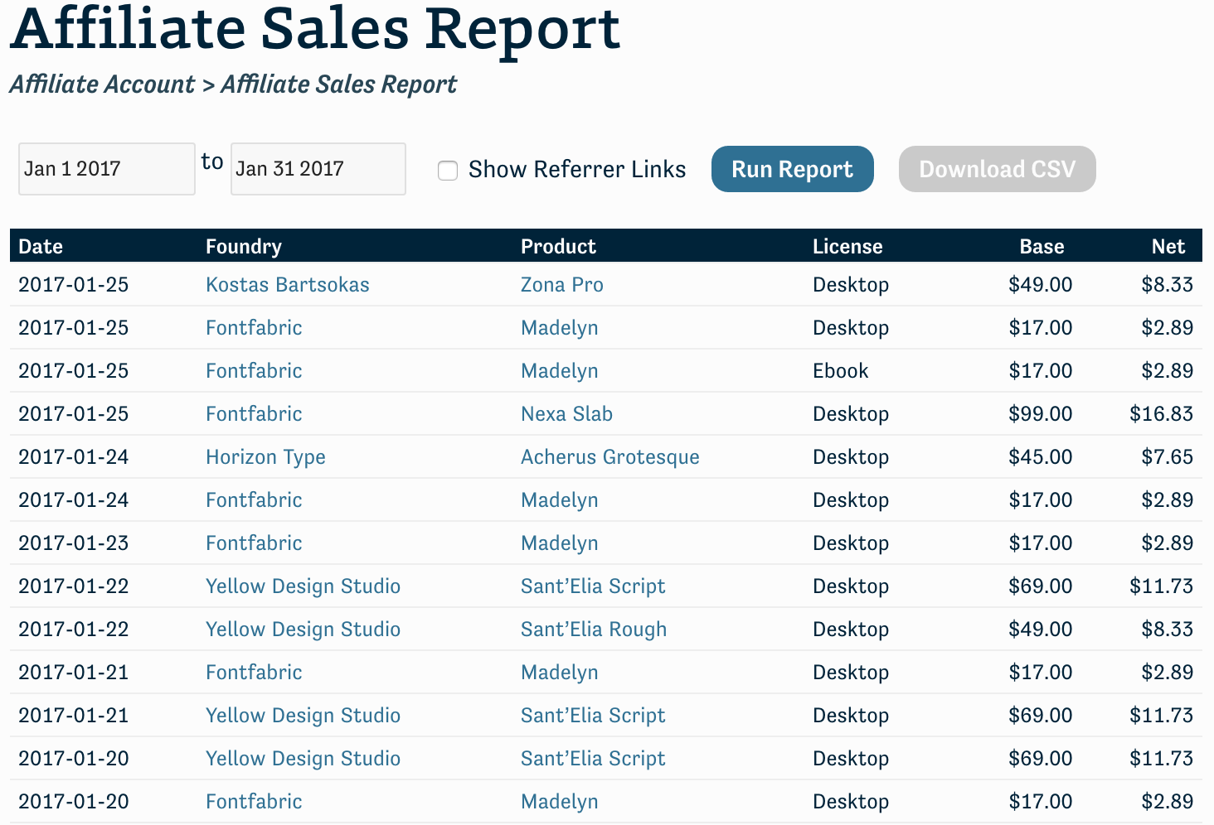This screenshot has height=825, width=1214.
Task: Click the Net column header
Action: coord(1168,247)
